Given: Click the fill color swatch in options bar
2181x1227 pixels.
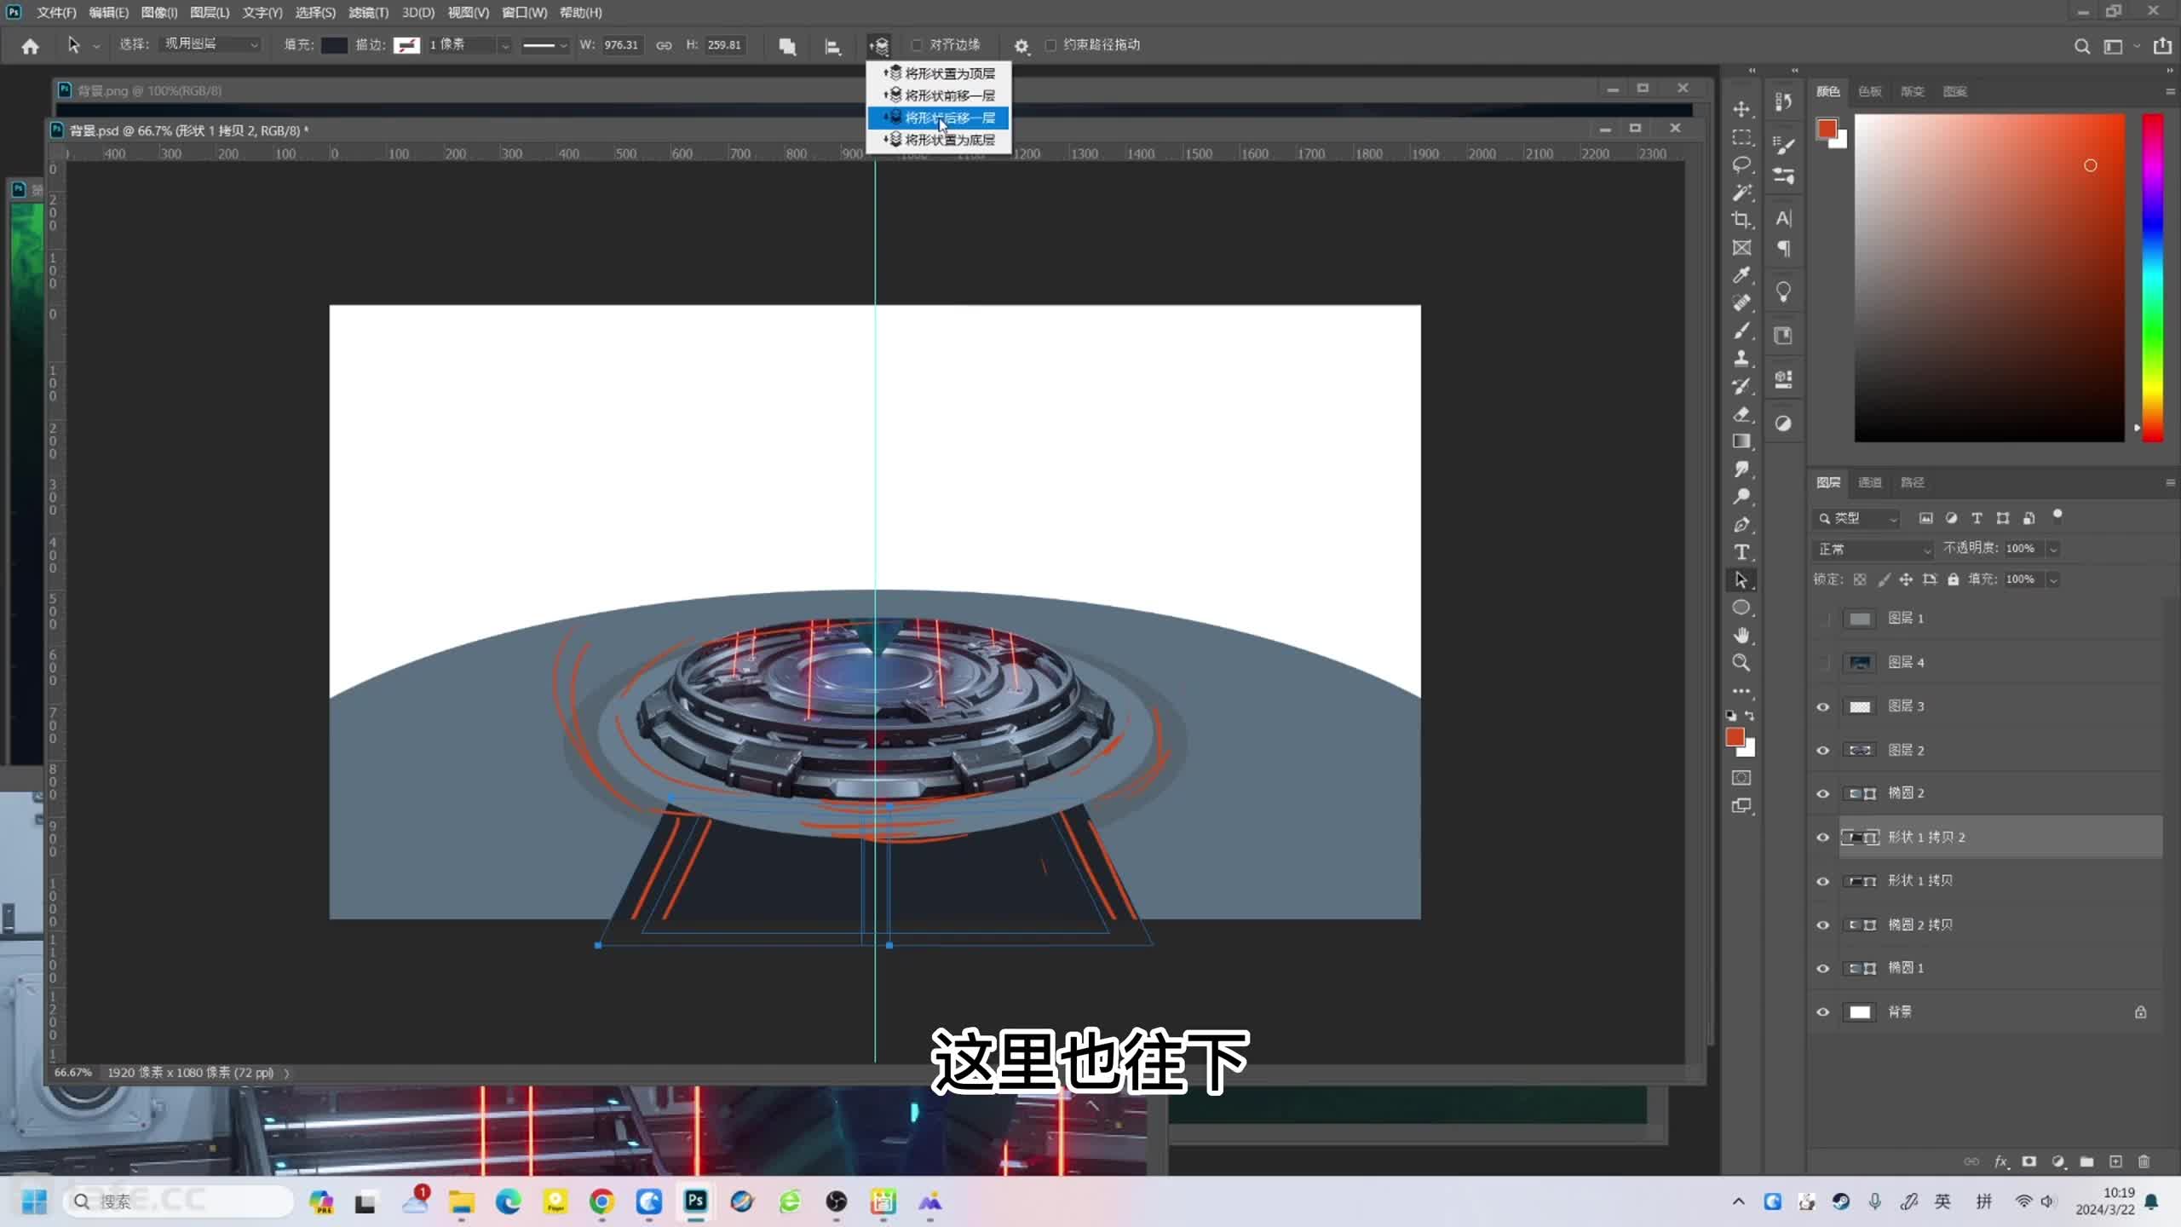Looking at the screenshot, I should pos(334,45).
